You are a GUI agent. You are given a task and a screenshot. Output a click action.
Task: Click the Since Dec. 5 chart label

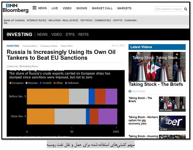point(18,116)
